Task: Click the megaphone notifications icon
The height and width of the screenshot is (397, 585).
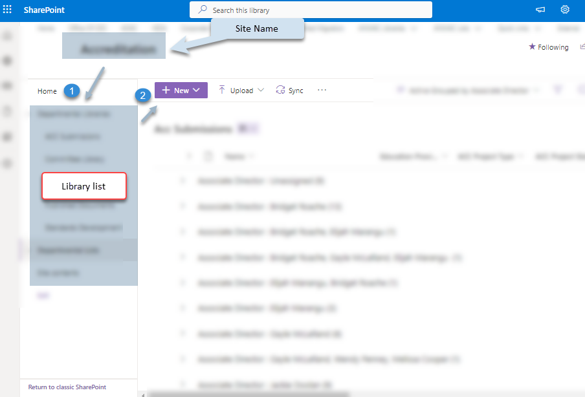Action: point(540,10)
